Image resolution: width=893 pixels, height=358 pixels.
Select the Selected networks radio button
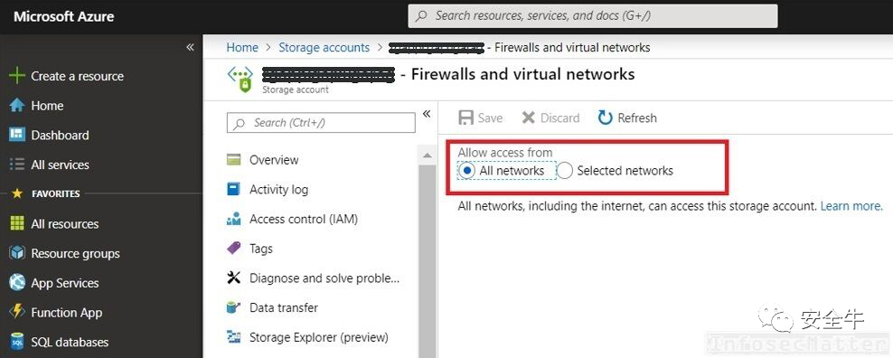(564, 171)
